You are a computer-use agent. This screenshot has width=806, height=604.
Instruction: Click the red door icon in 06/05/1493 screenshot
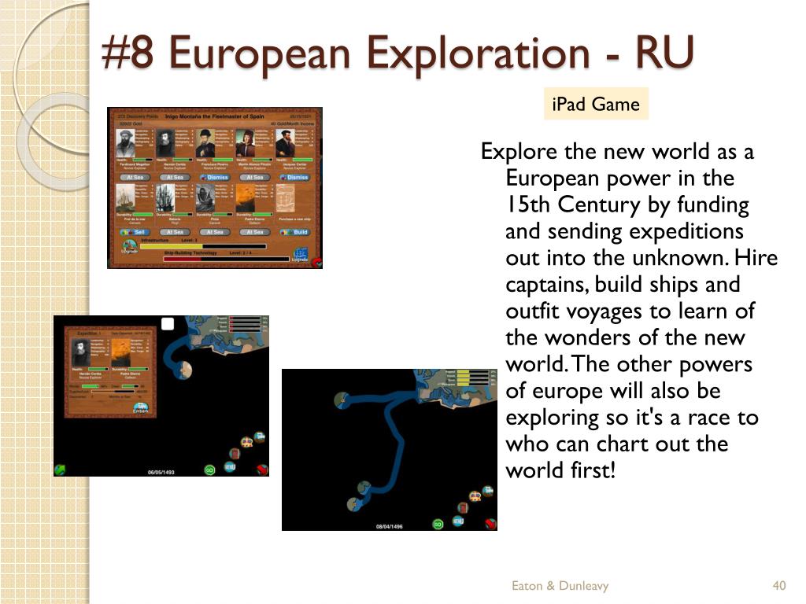(235, 454)
